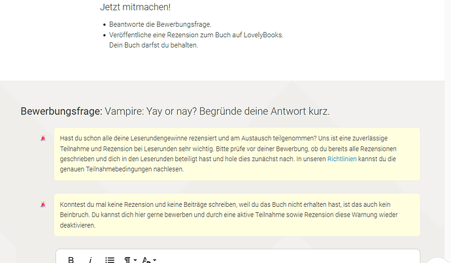Click siren icon beside Leserundengewinne notice
Screen dimensions: 451x263
pyautogui.click(x=43, y=138)
